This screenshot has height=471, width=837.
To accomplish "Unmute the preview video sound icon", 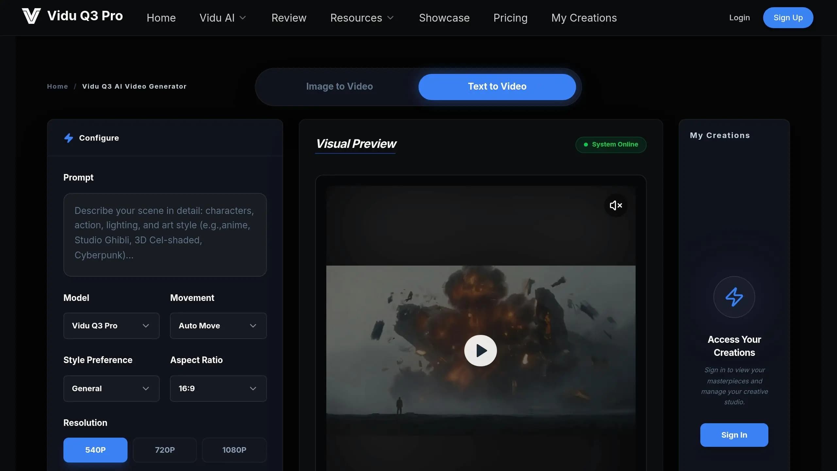I will coord(616,205).
